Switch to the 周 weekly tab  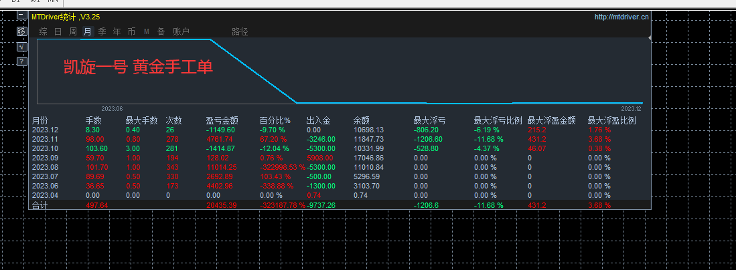pyautogui.click(x=73, y=32)
